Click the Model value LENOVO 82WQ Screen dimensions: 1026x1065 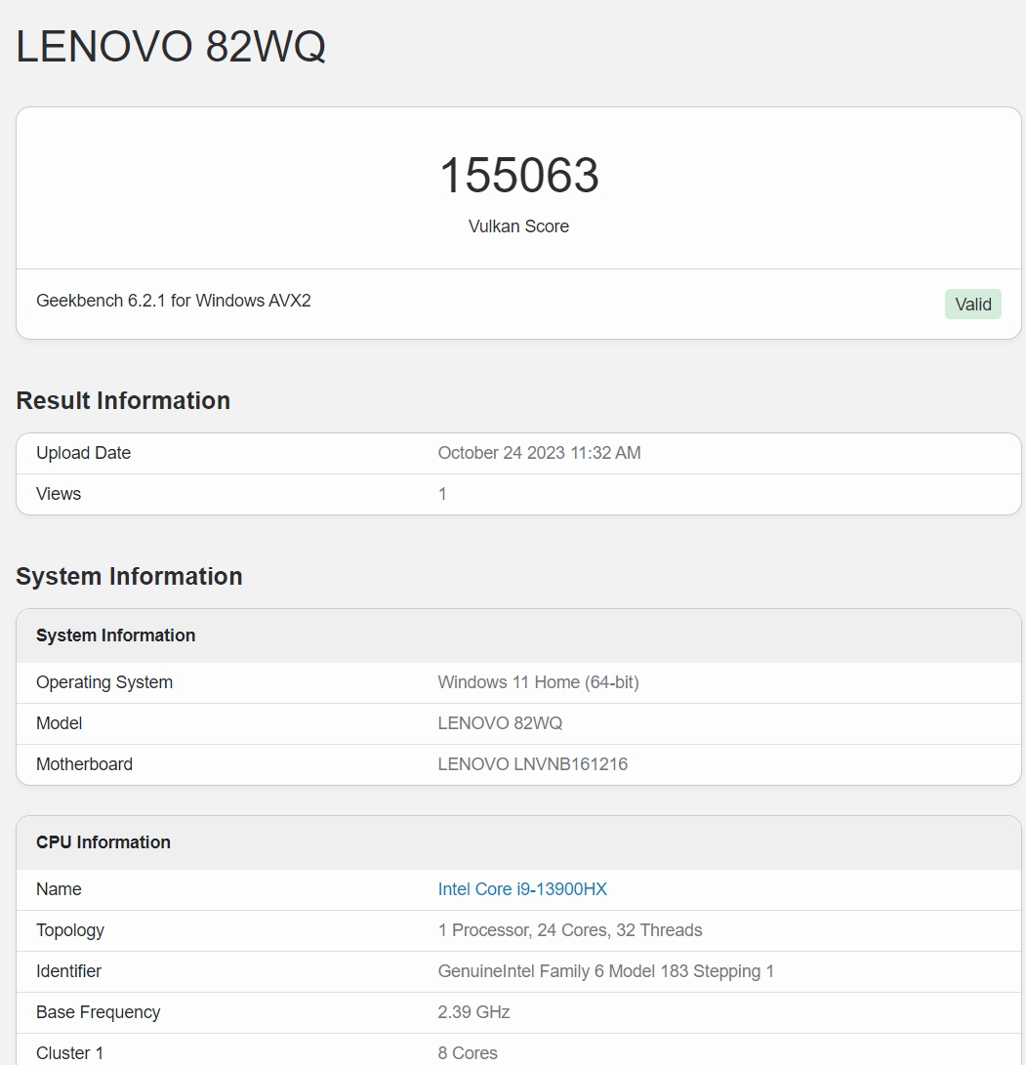tap(500, 723)
